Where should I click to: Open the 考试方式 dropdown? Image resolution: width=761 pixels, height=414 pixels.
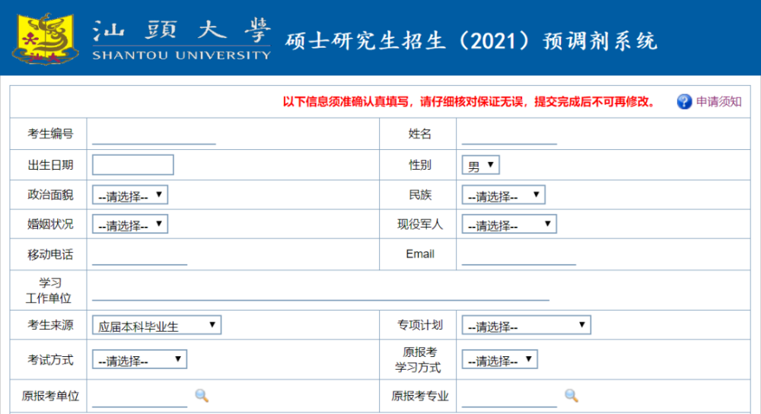tap(140, 360)
